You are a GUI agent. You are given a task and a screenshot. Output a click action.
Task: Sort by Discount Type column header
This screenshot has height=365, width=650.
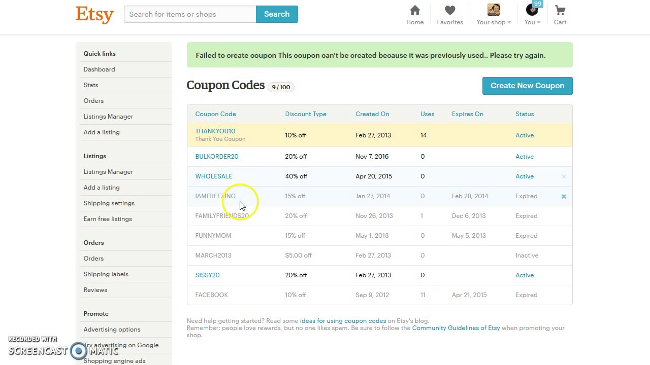click(x=306, y=114)
